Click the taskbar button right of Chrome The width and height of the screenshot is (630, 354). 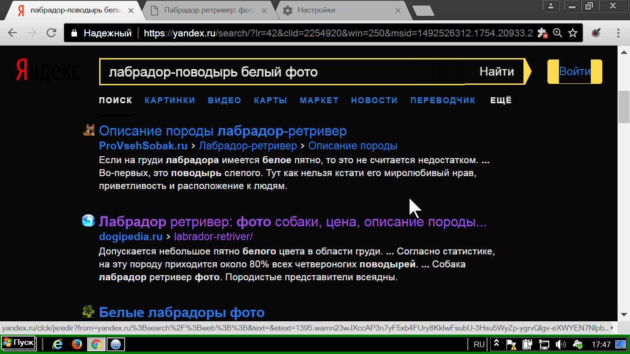tap(116, 344)
